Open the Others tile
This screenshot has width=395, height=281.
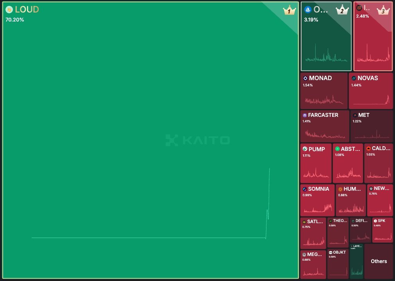click(x=379, y=261)
